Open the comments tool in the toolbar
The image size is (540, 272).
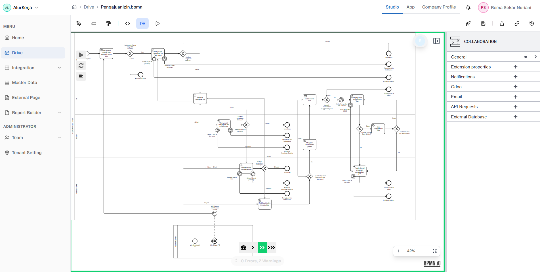(94, 23)
